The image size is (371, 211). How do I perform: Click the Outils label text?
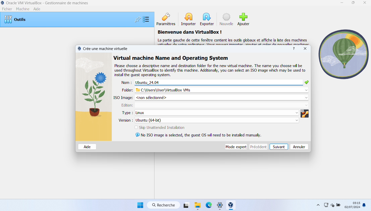tap(20, 19)
